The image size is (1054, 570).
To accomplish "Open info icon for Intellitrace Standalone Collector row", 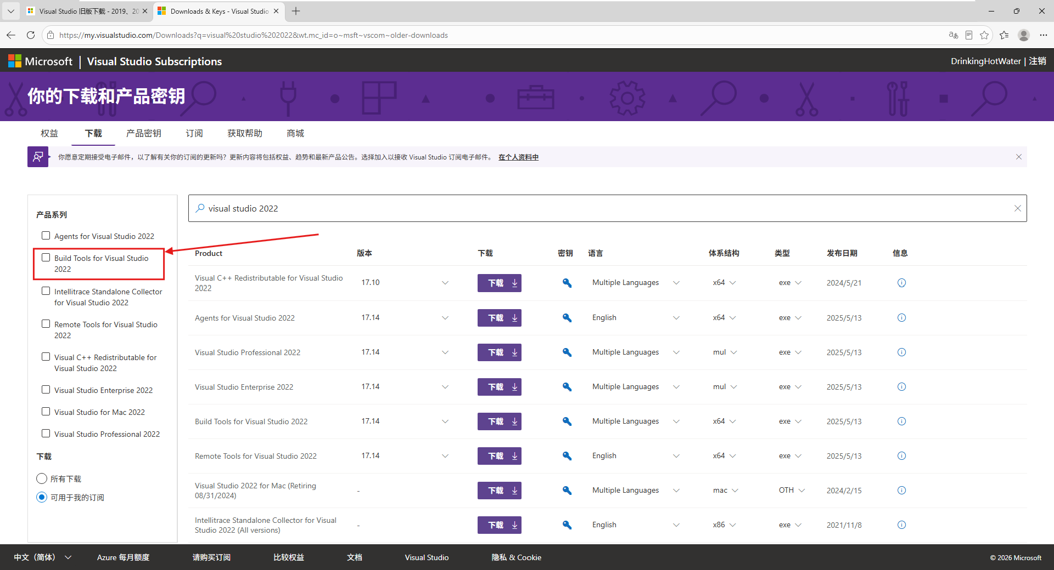I will pos(901,525).
